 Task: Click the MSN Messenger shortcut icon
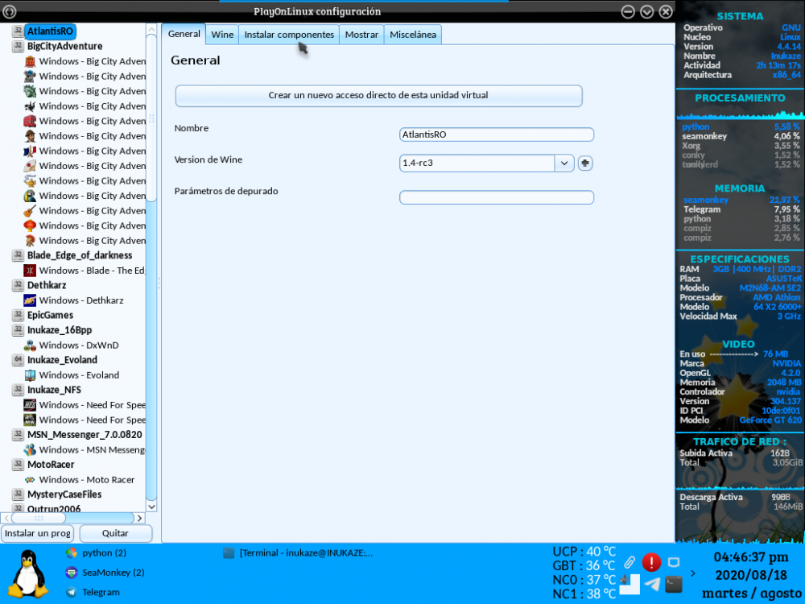tap(30, 450)
